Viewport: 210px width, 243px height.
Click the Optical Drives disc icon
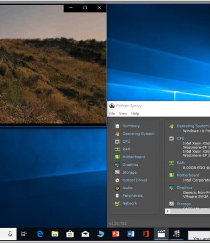[117, 180]
